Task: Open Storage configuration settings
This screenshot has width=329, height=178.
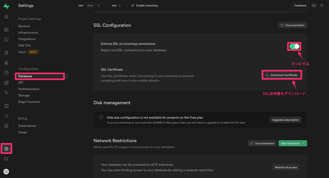Action: click(24, 95)
